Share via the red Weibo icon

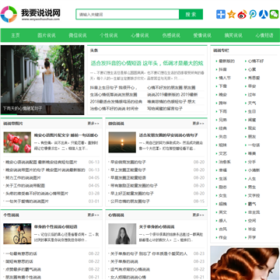pos(242,14)
